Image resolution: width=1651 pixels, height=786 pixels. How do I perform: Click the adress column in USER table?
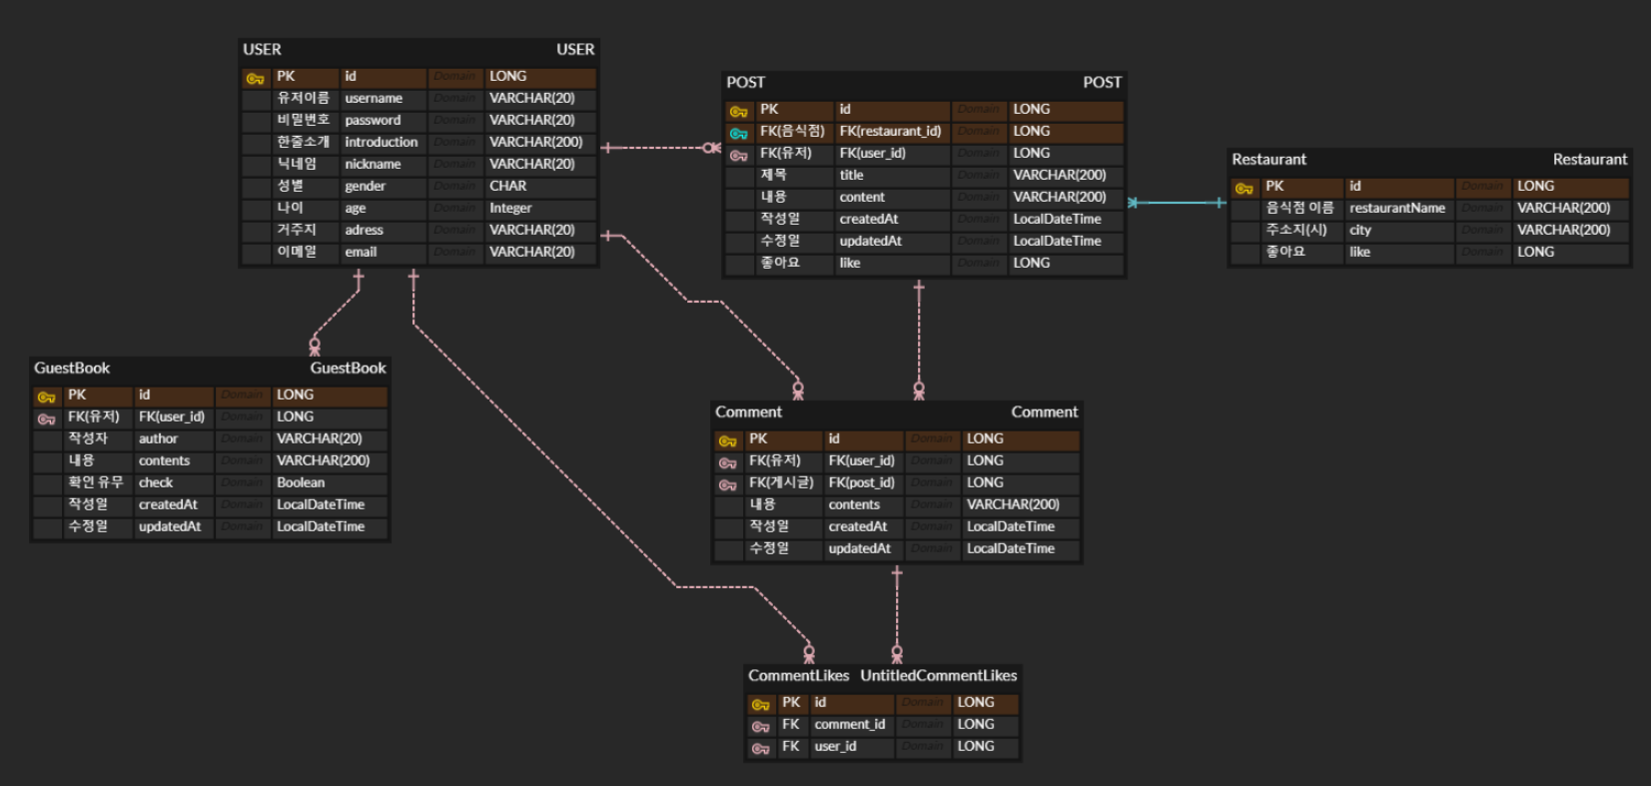364,230
